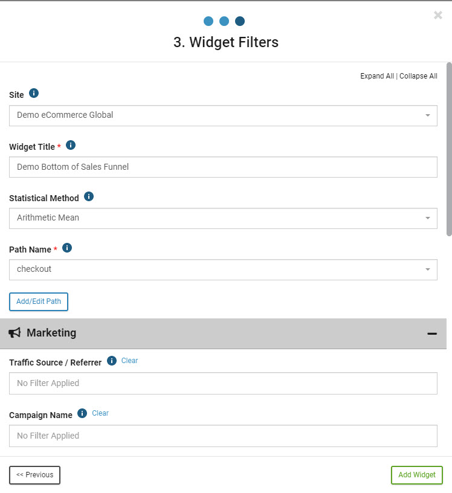This screenshot has height=493, width=452.
Task: Click the Marketing megaphone icon
Action: click(x=15, y=333)
